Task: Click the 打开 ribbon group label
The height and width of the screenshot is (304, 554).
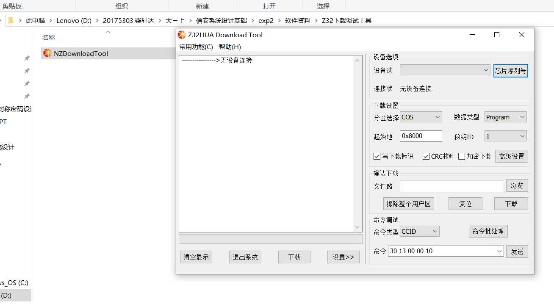Action: (x=269, y=6)
